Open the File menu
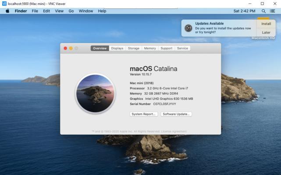This screenshot has width=281, height=175. tap(35, 11)
